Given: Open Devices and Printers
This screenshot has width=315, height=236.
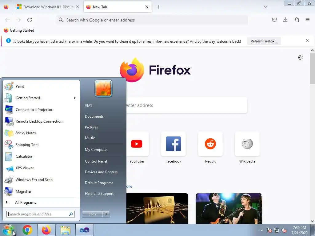Looking at the screenshot, I should pyautogui.click(x=101, y=172).
